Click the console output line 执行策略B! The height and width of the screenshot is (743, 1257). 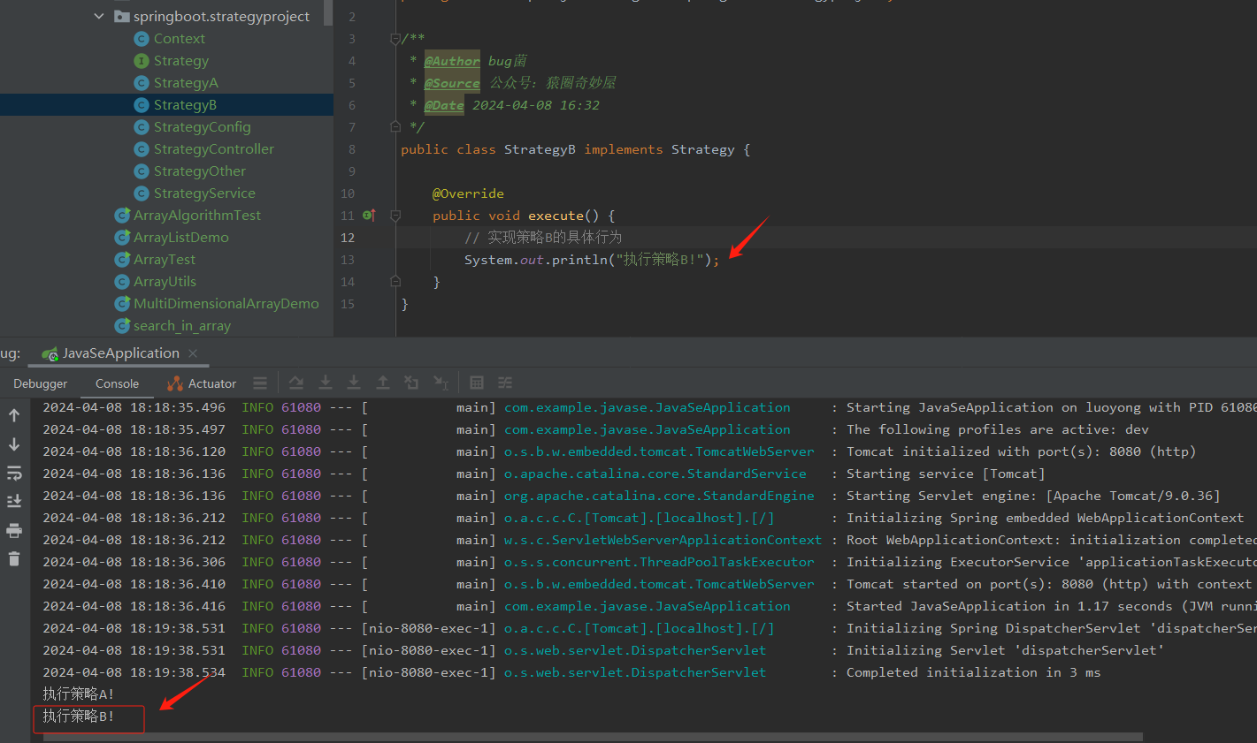(79, 716)
